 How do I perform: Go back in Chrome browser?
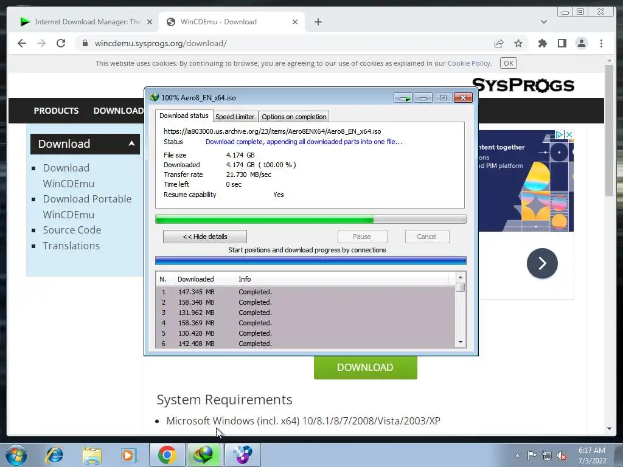tap(22, 43)
